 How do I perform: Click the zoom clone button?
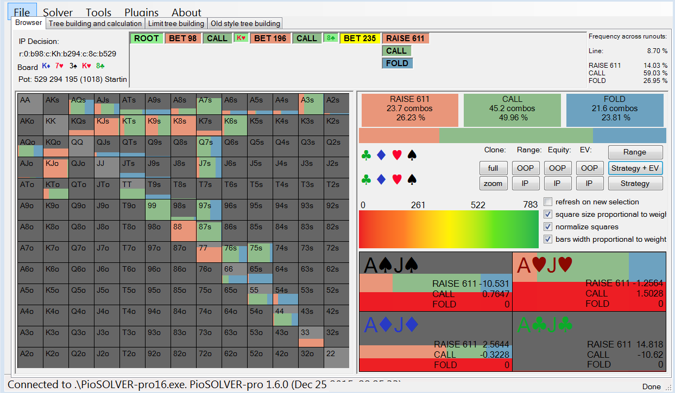tap(493, 183)
